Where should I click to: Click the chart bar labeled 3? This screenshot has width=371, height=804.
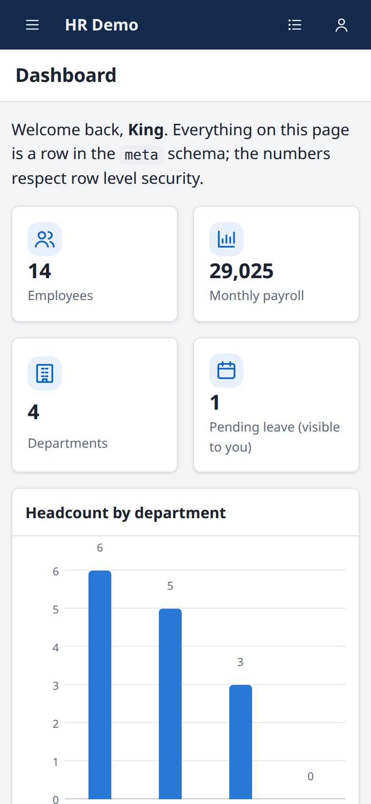coord(241,742)
